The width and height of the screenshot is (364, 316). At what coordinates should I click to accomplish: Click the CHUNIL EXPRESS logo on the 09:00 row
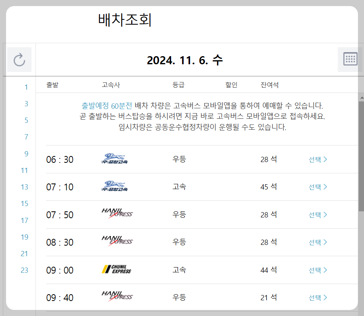coord(117,270)
